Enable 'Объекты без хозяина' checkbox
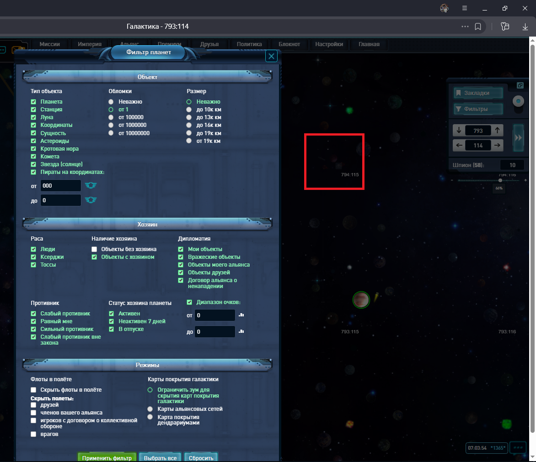 (x=94, y=249)
